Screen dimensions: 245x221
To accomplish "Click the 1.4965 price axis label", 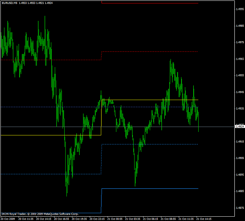I will coord(240,59).
